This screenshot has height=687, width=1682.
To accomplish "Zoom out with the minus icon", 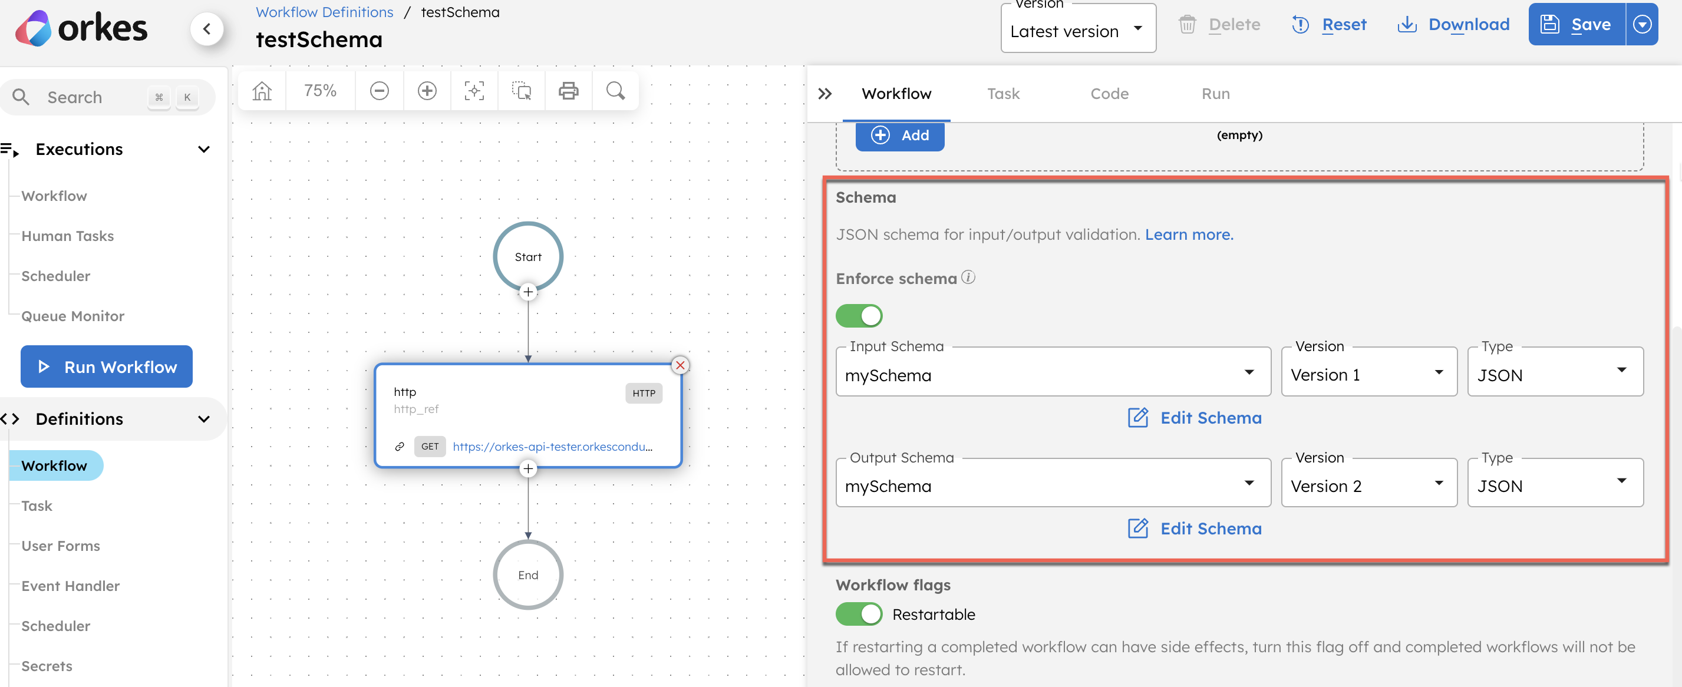I will [x=380, y=91].
